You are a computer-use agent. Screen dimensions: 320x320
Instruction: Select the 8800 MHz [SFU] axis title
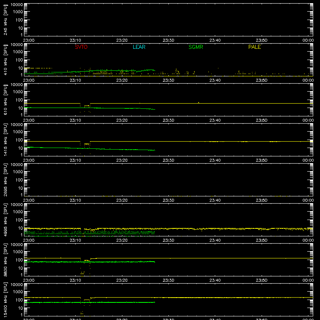(5, 260)
